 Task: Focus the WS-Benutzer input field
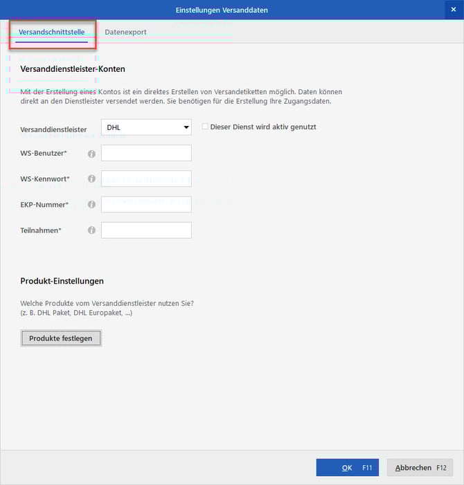click(x=146, y=153)
